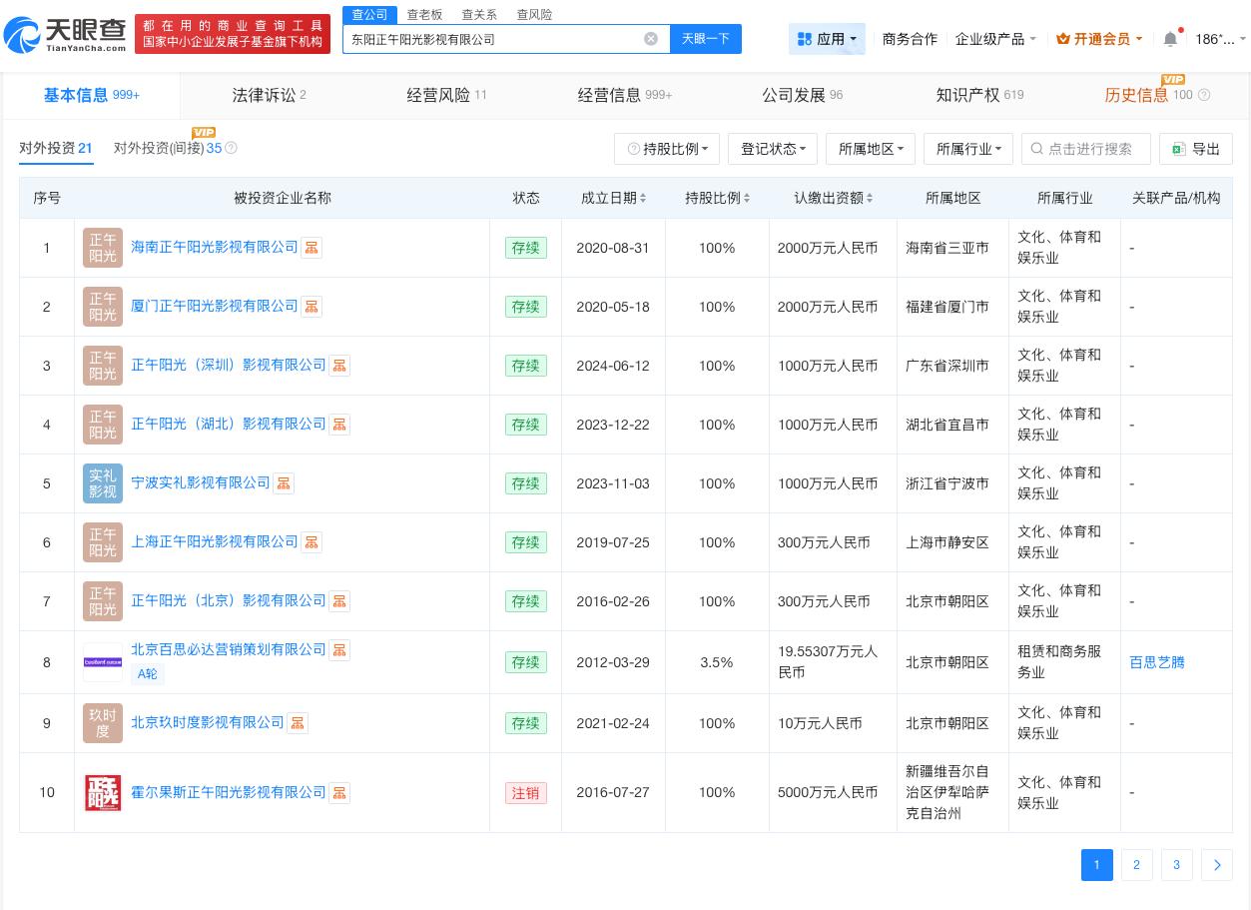The width and height of the screenshot is (1251, 910).
Task: Click the 天眼一下 search button
Action: (x=705, y=38)
